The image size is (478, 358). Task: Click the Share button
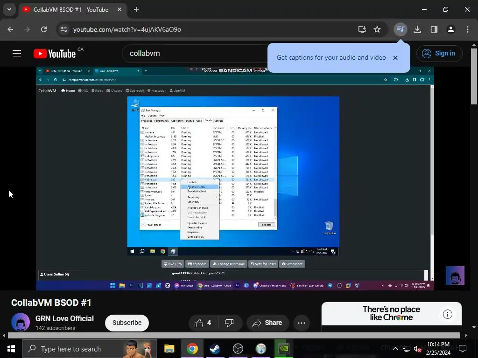coord(267,323)
